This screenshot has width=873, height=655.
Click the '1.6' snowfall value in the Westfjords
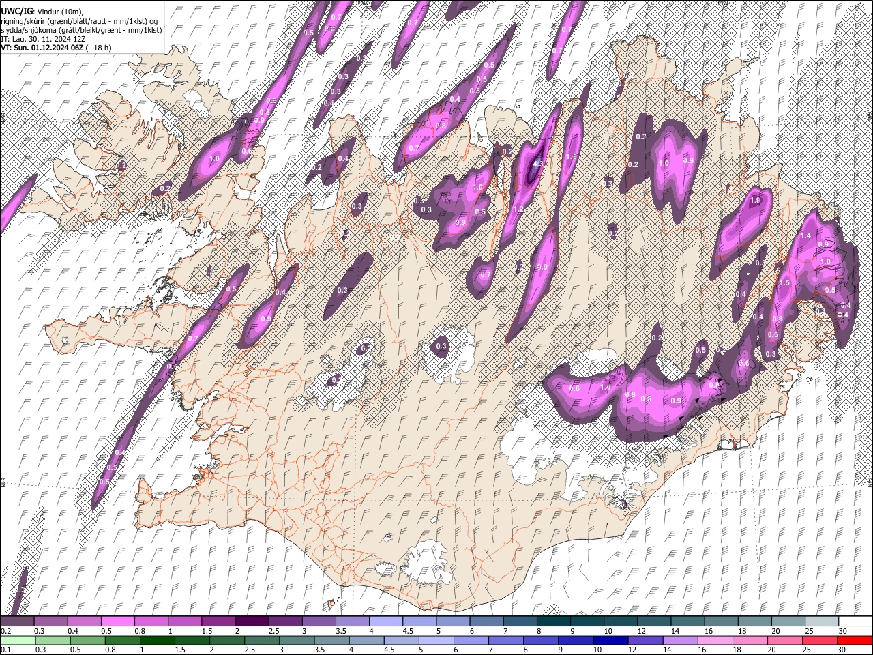(x=214, y=158)
